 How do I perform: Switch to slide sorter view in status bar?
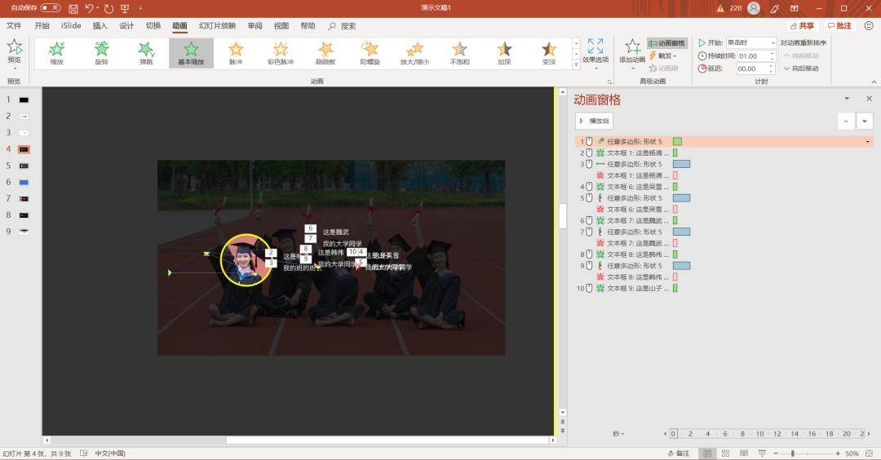[x=725, y=453]
